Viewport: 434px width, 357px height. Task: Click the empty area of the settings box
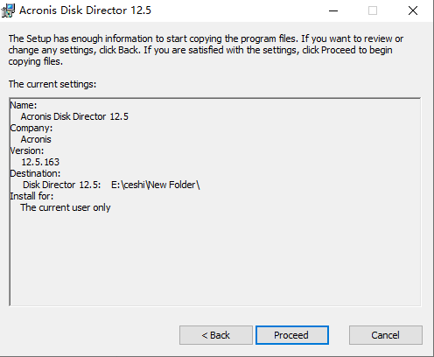215,256
